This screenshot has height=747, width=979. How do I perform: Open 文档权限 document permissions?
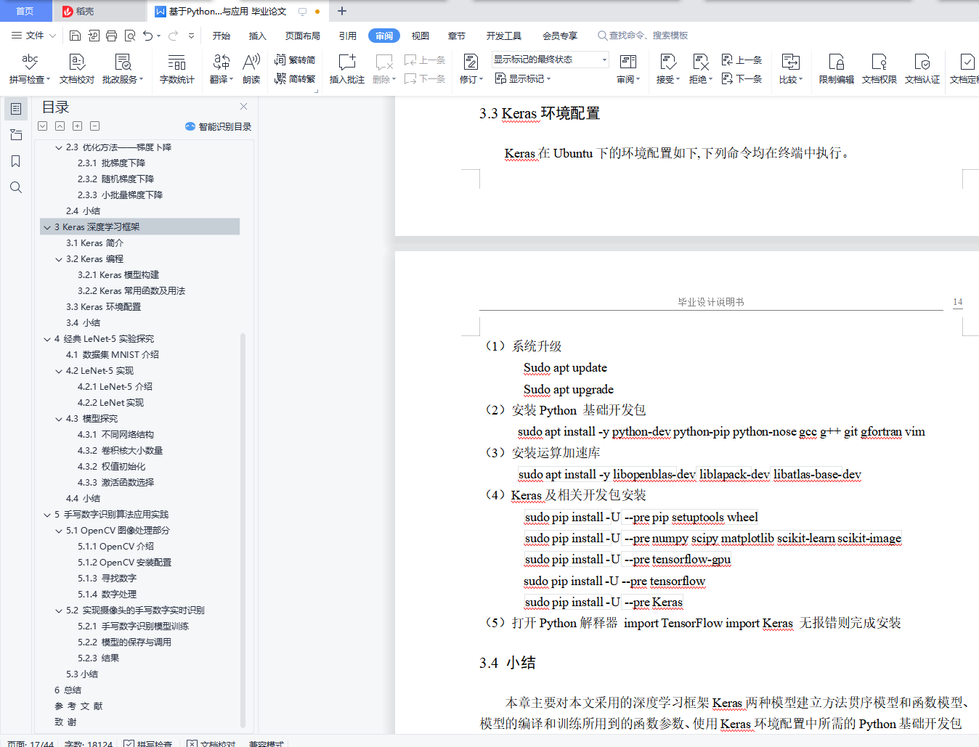tap(880, 69)
